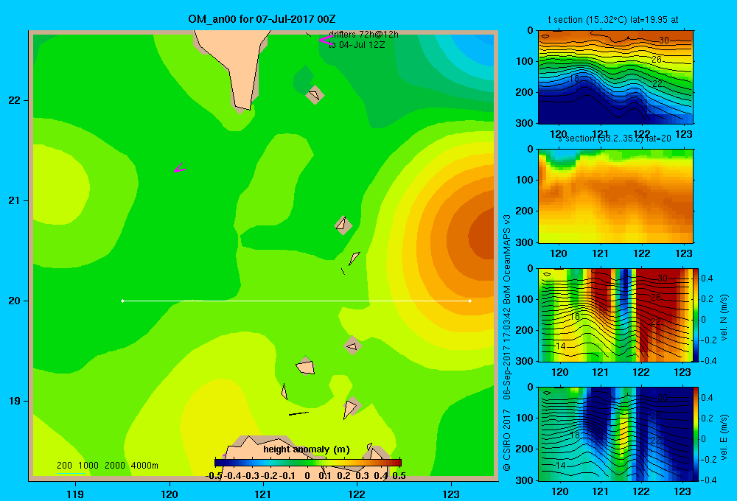Open the temperature section plot

[615, 77]
